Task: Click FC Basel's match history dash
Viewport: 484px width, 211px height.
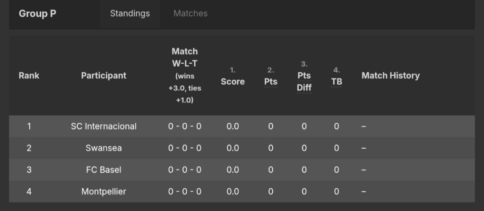Action: [x=363, y=170]
